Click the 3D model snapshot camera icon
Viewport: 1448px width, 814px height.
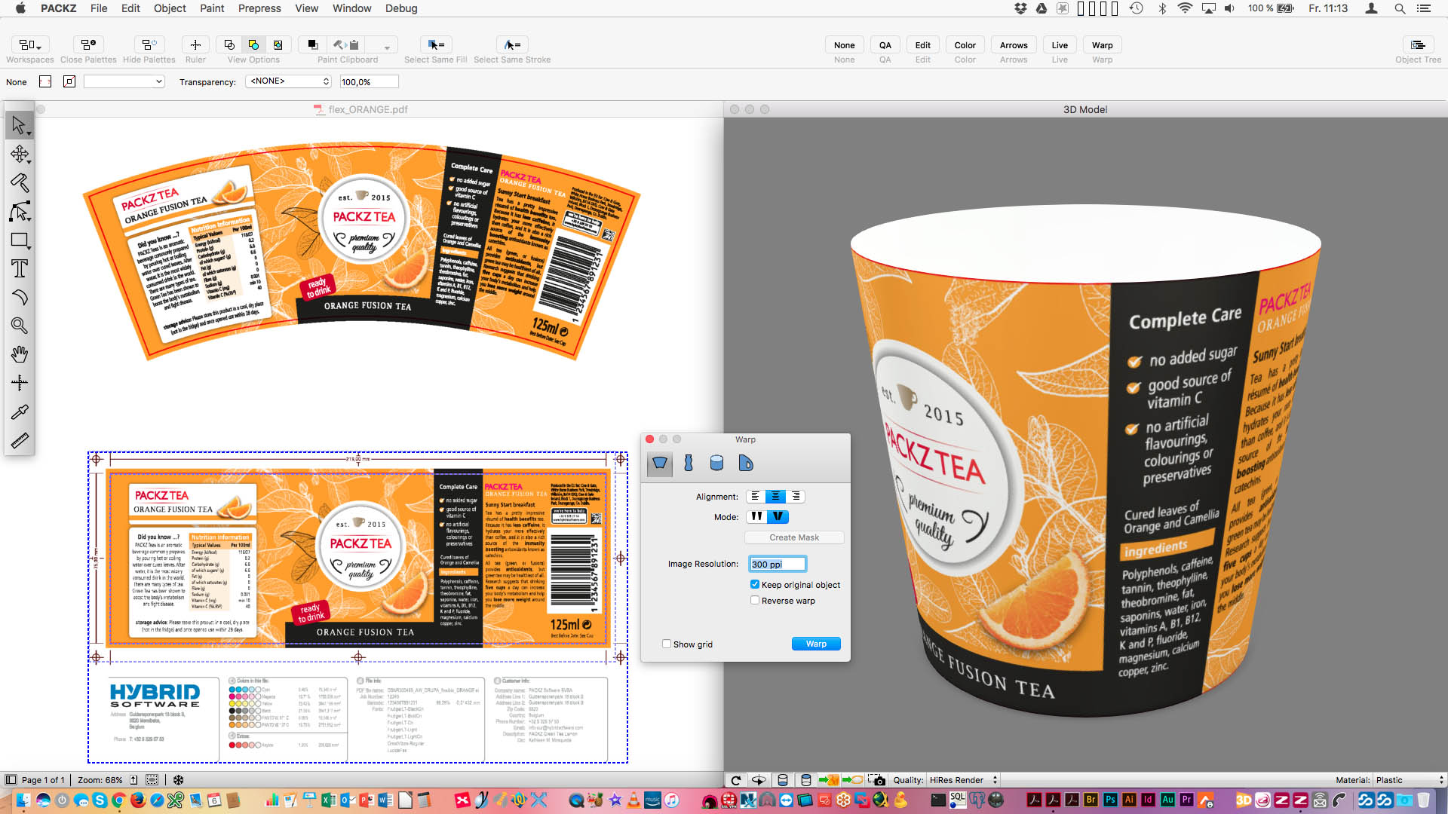(876, 780)
